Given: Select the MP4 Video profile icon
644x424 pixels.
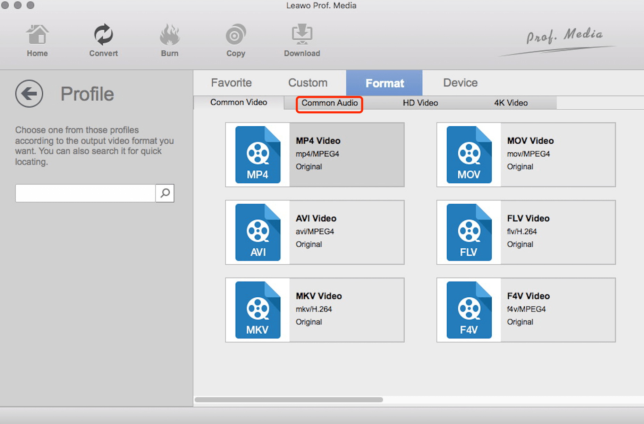Looking at the screenshot, I should point(257,154).
